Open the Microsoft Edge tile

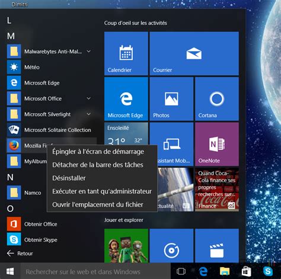126,99
